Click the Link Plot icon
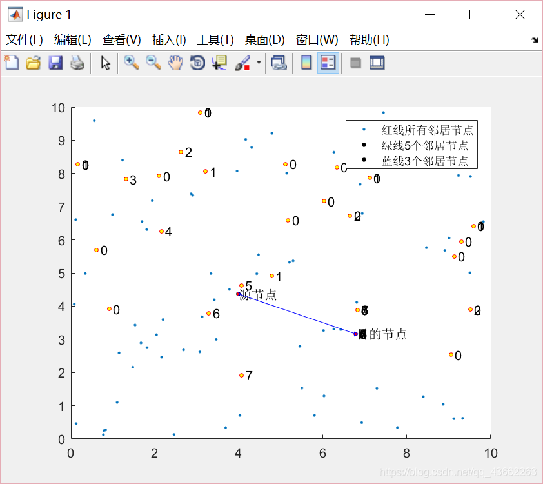 click(279, 63)
